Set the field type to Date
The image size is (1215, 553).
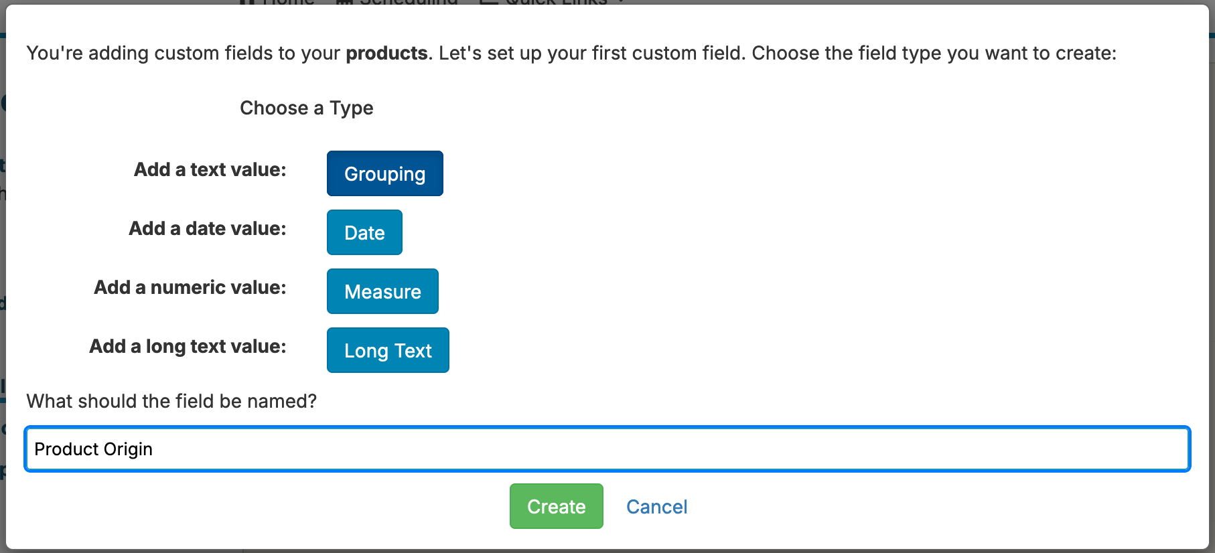(364, 232)
